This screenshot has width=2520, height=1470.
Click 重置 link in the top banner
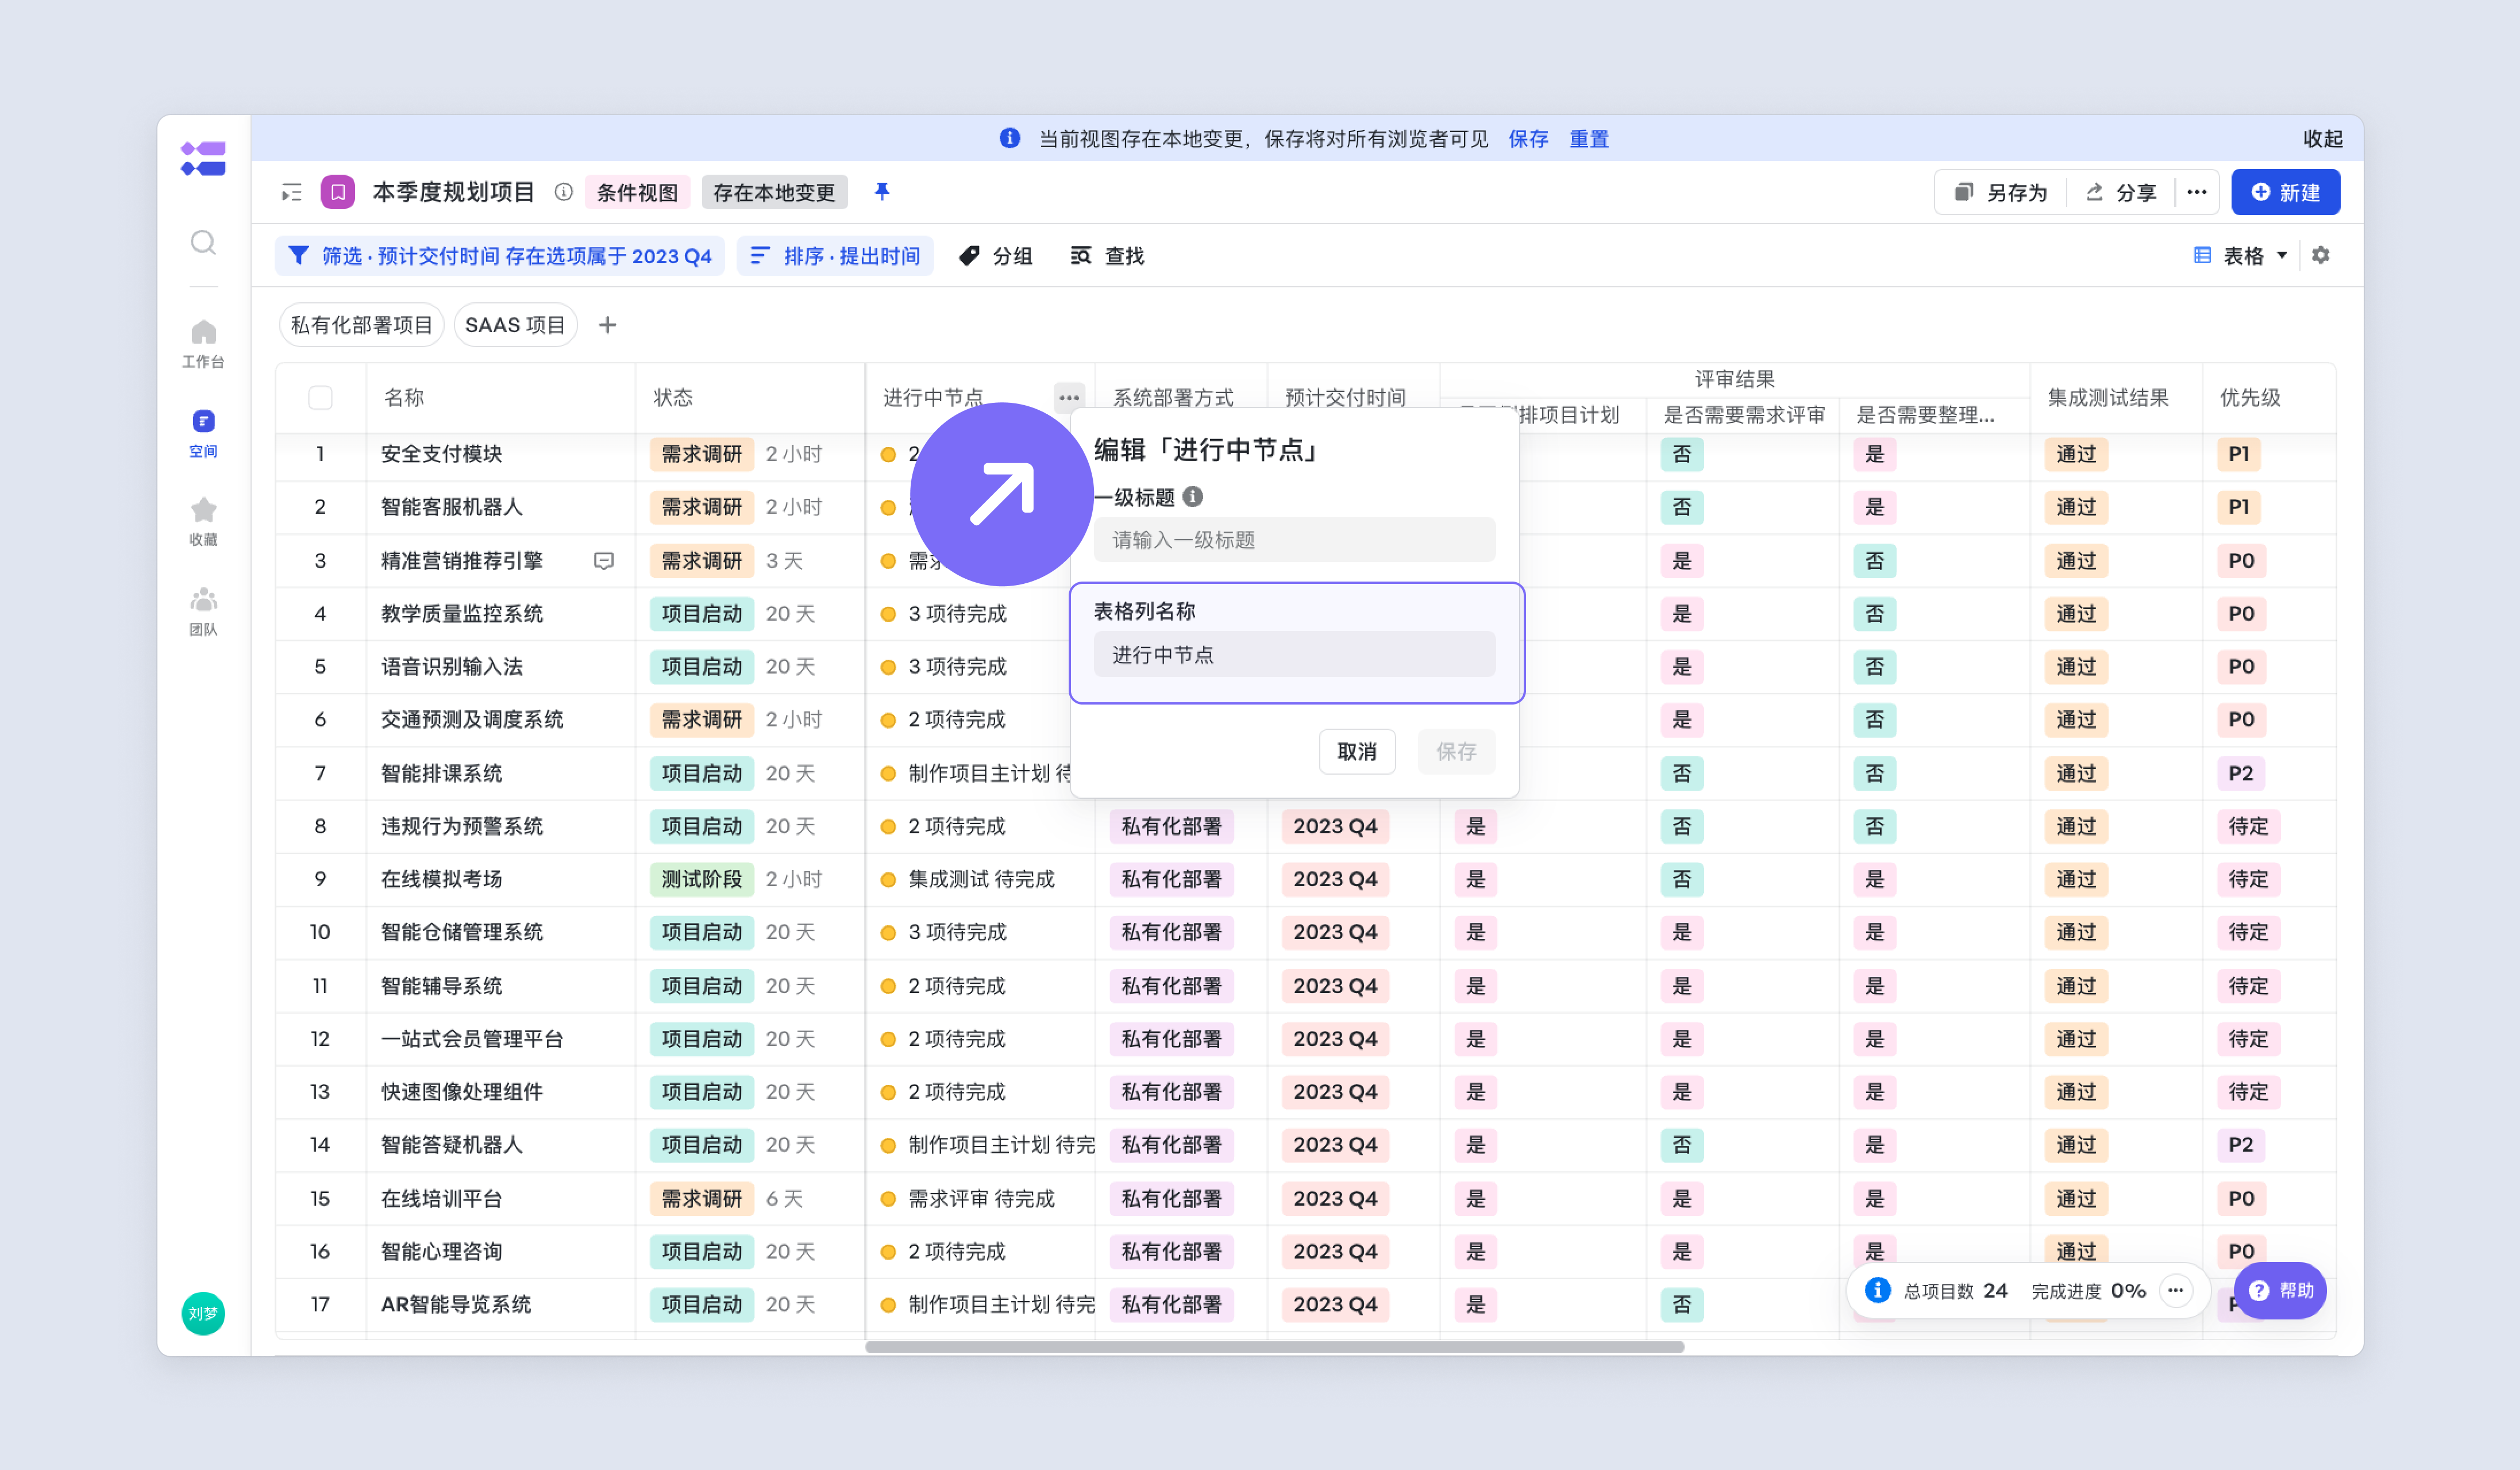(x=1589, y=139)
